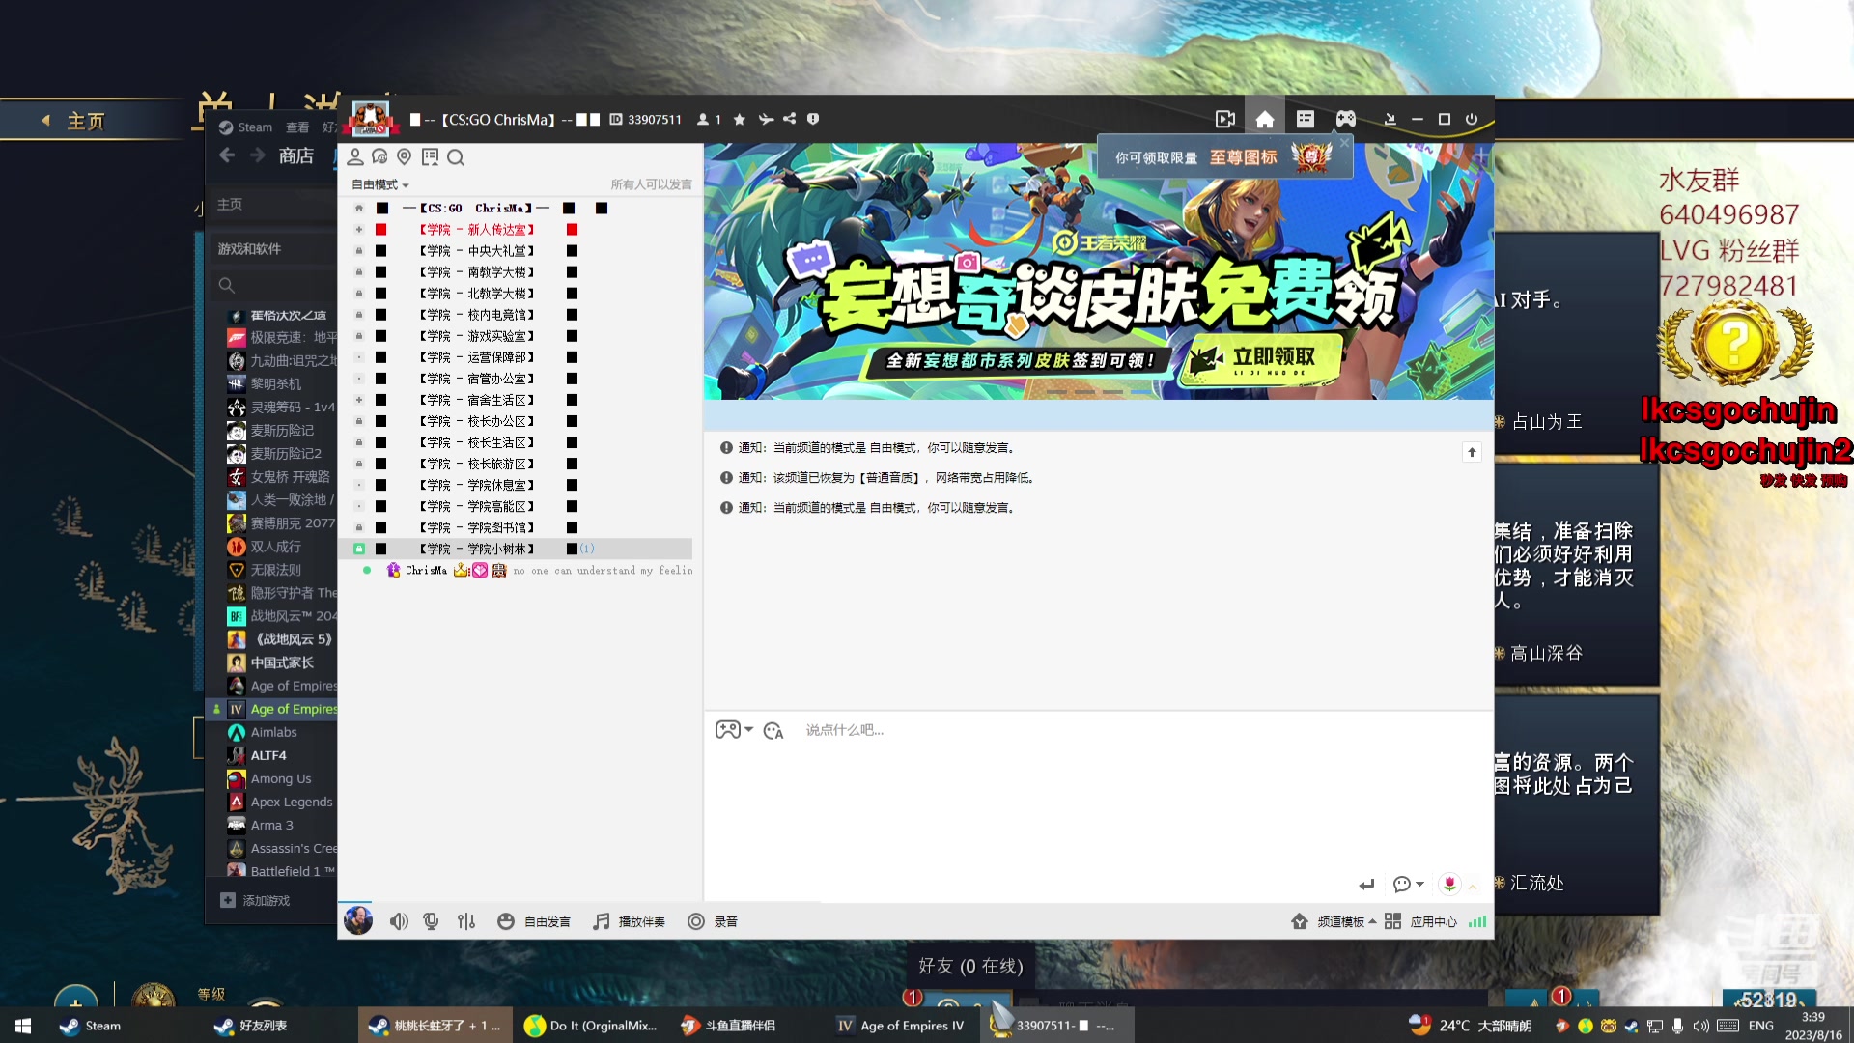The height and width of the screenshot is (1043, 1854).
Task: Click the speaker volume icon in bottom bar
Action: (x=399, y=921)
